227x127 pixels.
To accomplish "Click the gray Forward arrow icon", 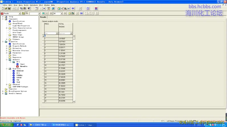I will (47, 13).
